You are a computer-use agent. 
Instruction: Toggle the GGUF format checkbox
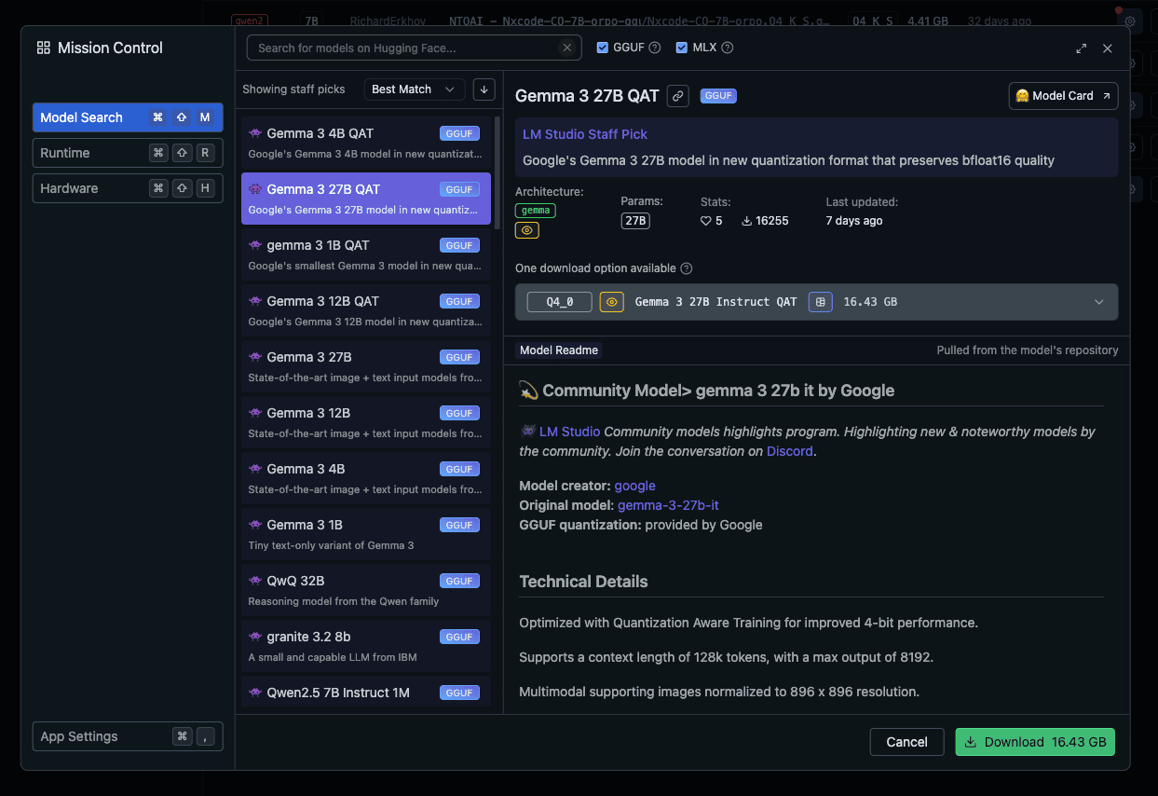(603, 48)
